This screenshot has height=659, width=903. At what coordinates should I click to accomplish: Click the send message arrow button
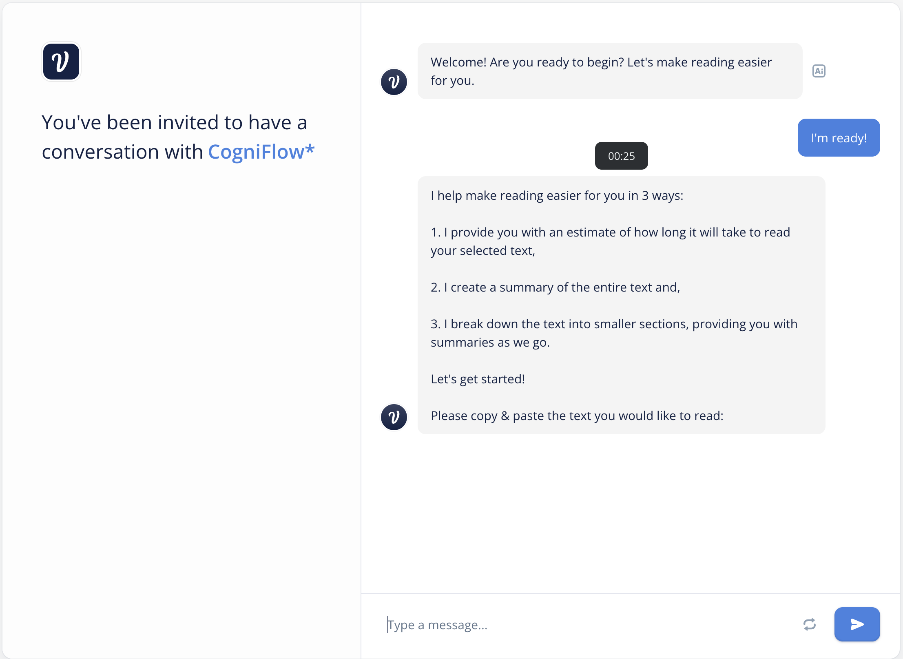click(x=857, y=624)
